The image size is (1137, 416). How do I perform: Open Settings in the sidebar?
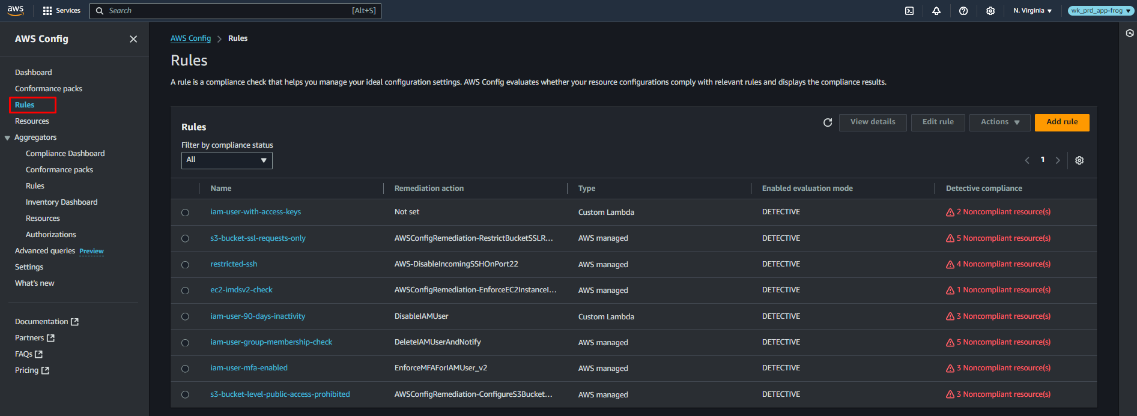[x=29, y=267]
